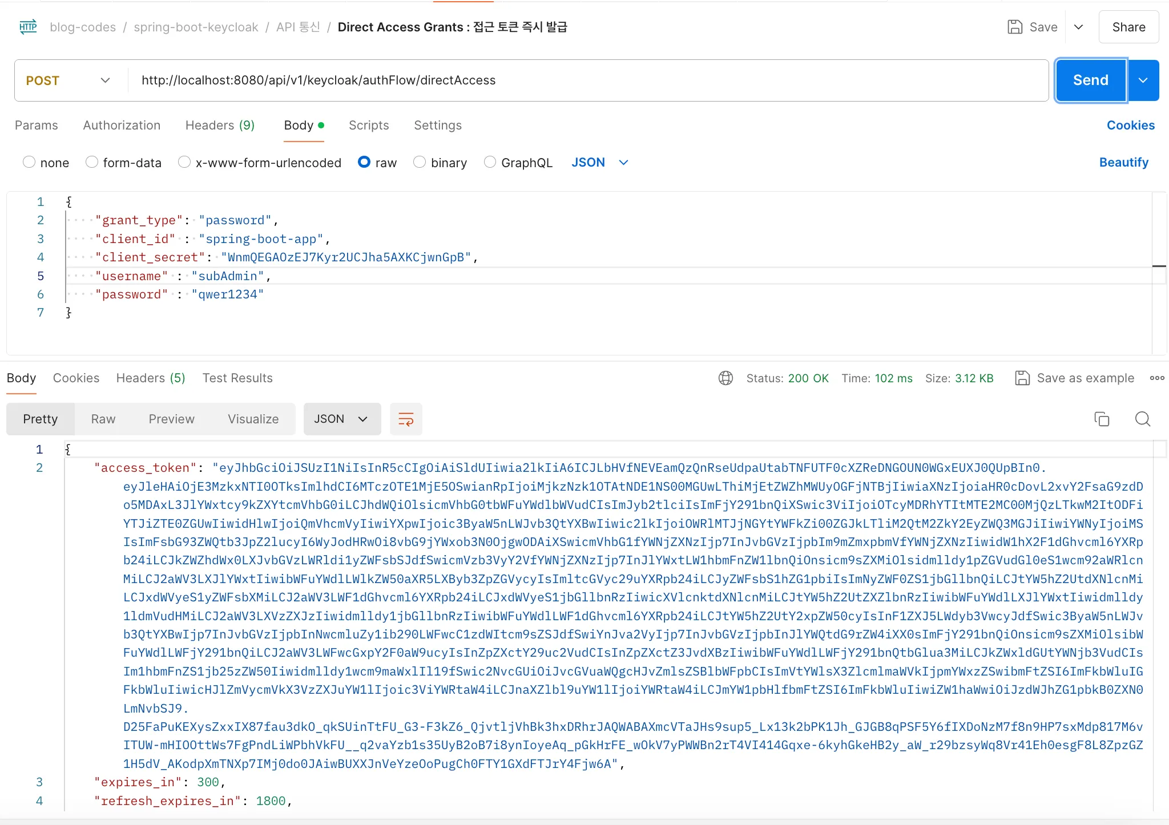Viewport: 1169px width, 825px height.
Task: Change response format from the JSON dropdown
Action: tap(341, 419)
